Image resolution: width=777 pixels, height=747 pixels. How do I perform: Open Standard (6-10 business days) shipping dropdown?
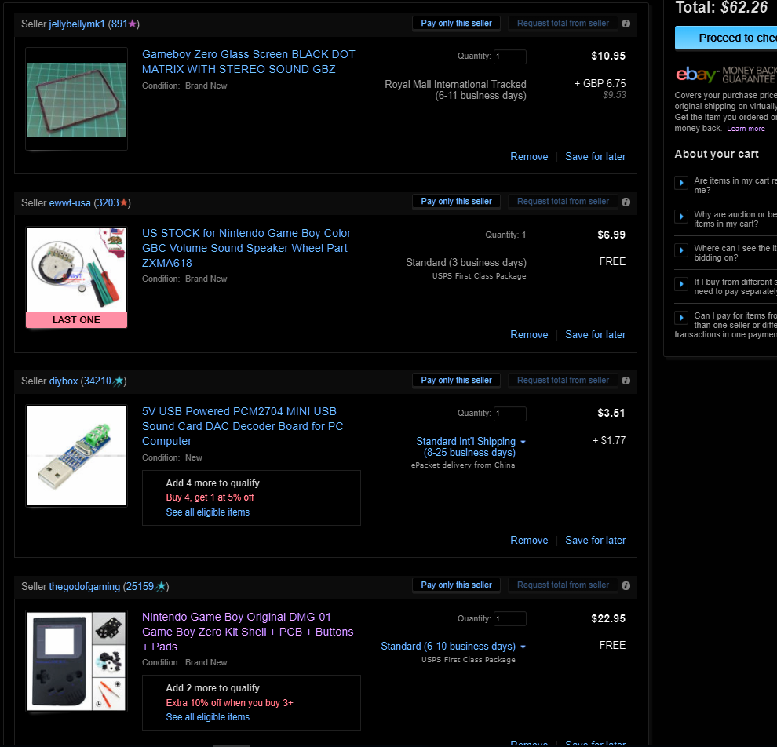tap(453, 646)
